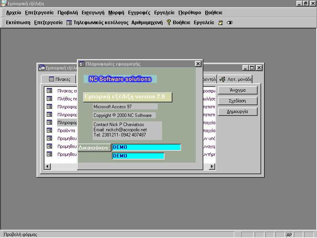Viewport: 317px width, 238px height.
Task: Close the Πληροφορίες εφαρμογής dialog
Action: (x=198, y=64)
